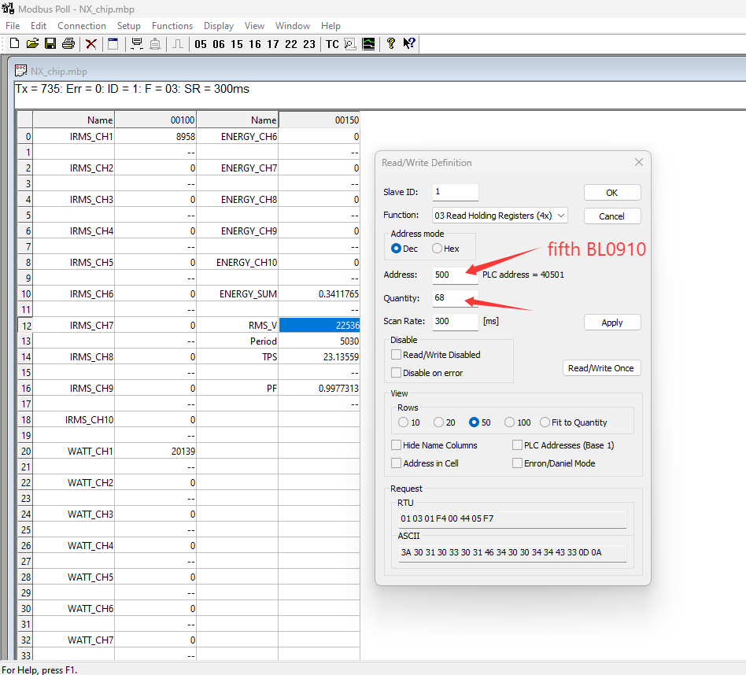
Task: Click the Read/Write Once button
Action: pyautogui.click(x=601, y=368)
